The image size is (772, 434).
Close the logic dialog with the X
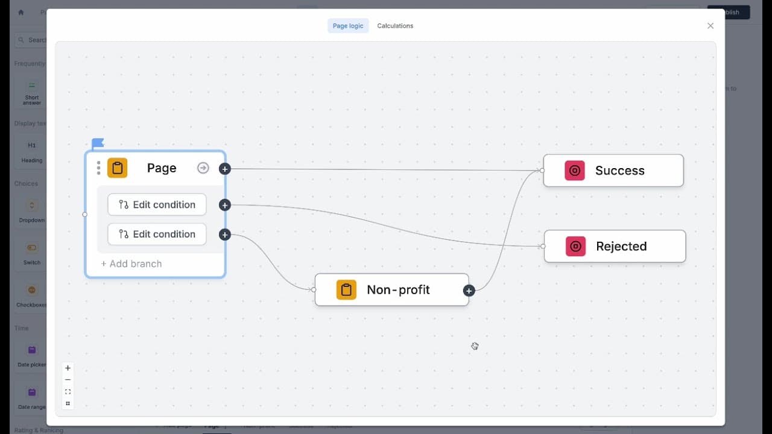click(x=710, y=26)
